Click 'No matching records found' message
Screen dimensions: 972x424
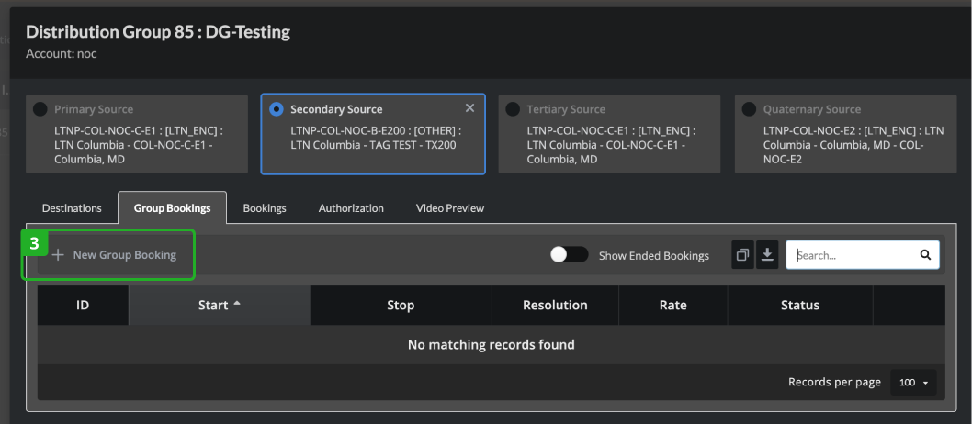click(491, 345)
